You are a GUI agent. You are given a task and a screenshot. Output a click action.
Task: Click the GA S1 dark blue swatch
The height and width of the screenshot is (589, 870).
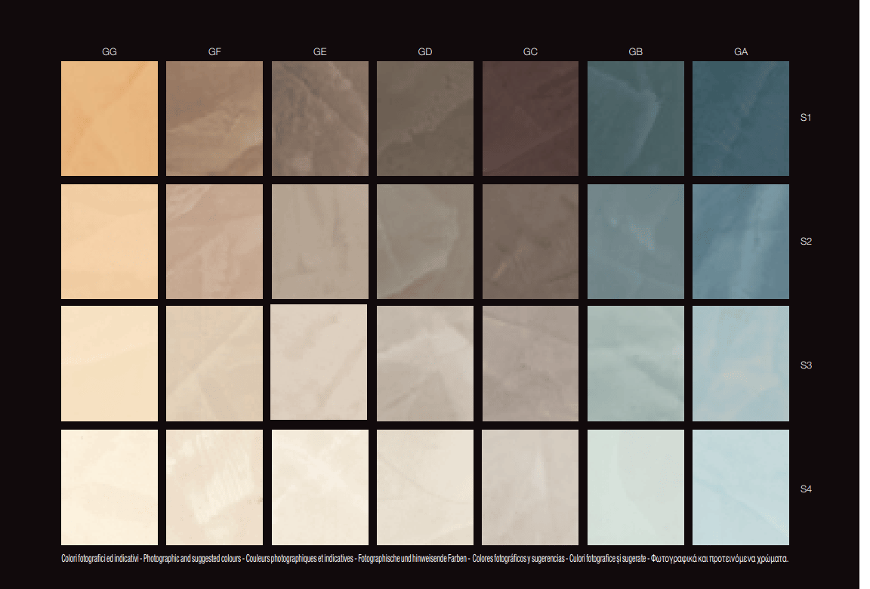click(740, 119)
